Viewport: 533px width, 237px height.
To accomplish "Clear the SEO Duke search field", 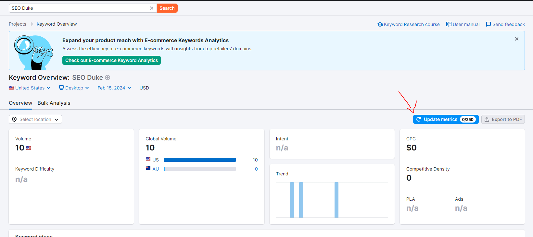I will coord(152,8).
